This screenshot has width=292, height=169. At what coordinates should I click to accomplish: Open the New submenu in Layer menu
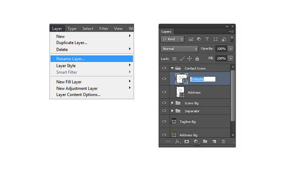(91, 36)
